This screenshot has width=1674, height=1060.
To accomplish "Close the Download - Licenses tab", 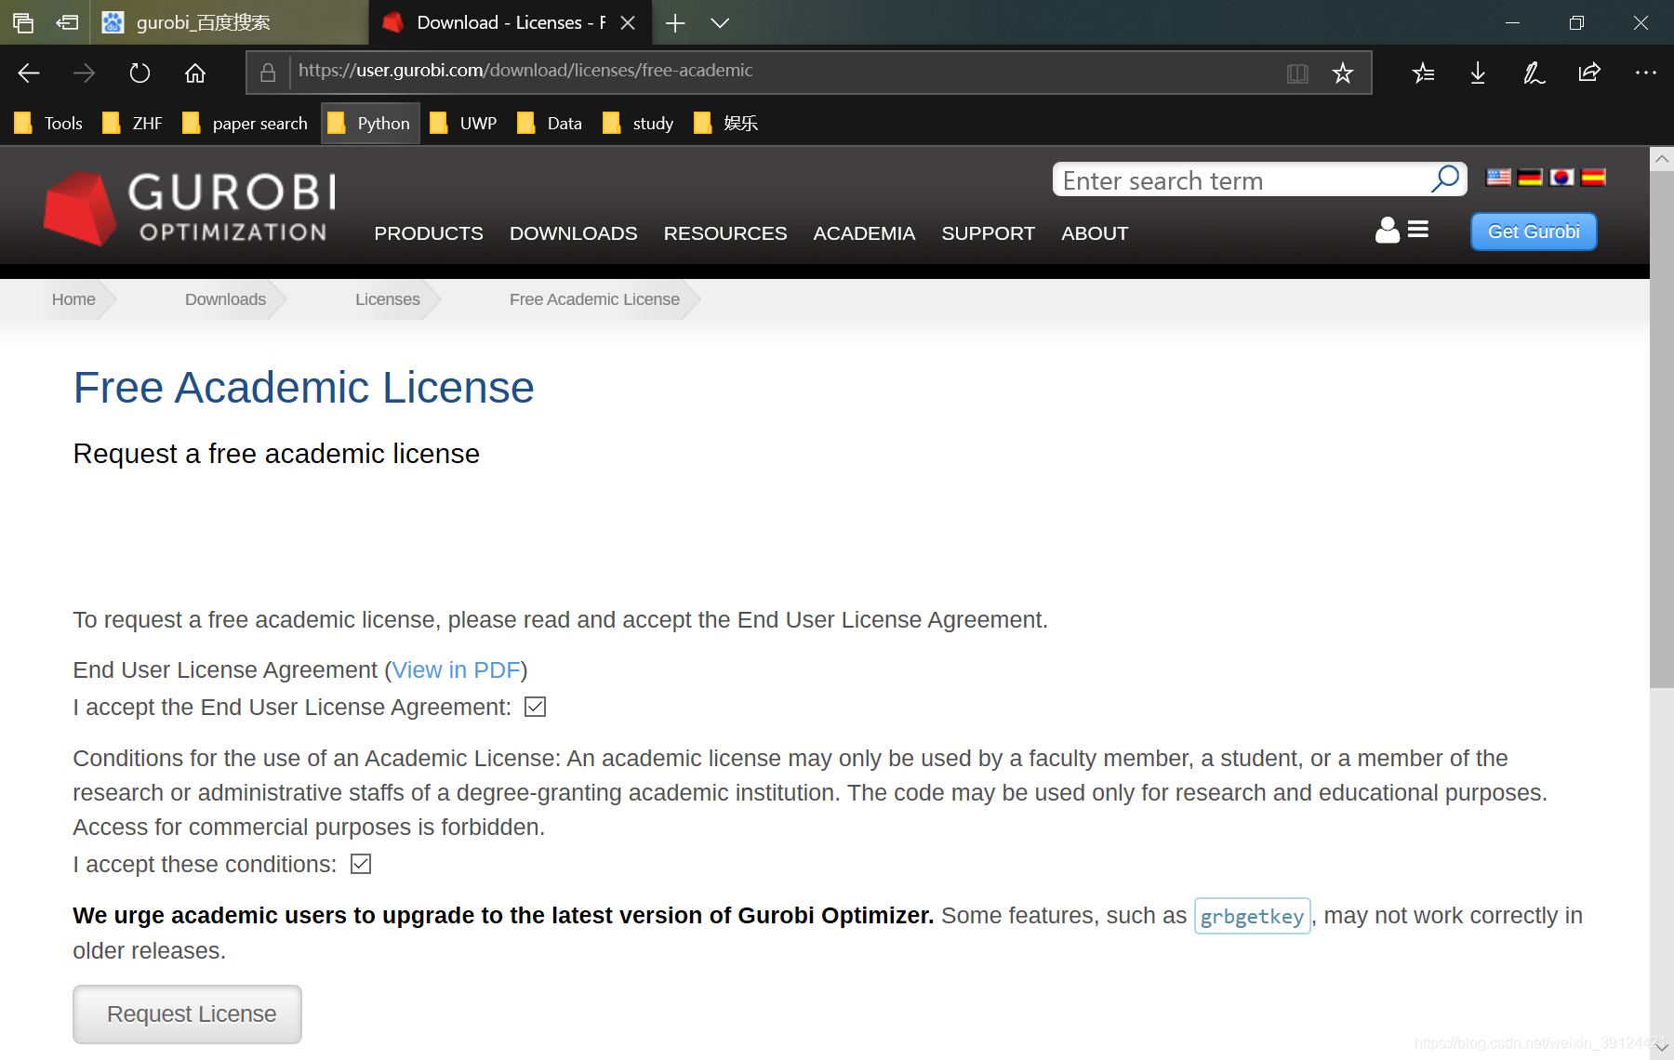I will coord(628,22).
